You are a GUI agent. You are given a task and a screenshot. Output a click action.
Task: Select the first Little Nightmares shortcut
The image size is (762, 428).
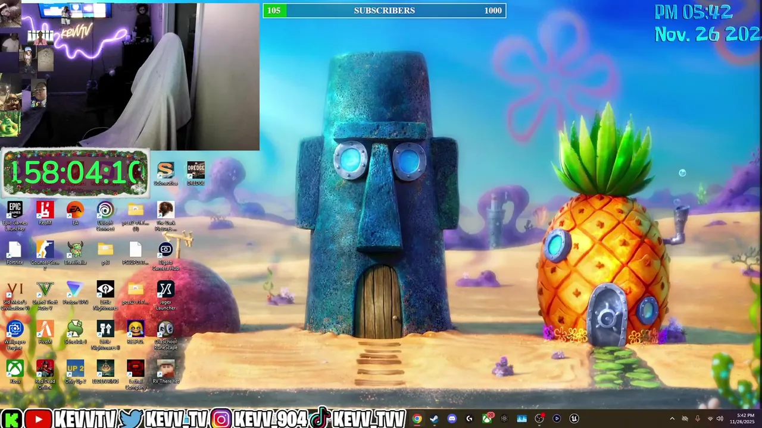click(x=105, y=295)
